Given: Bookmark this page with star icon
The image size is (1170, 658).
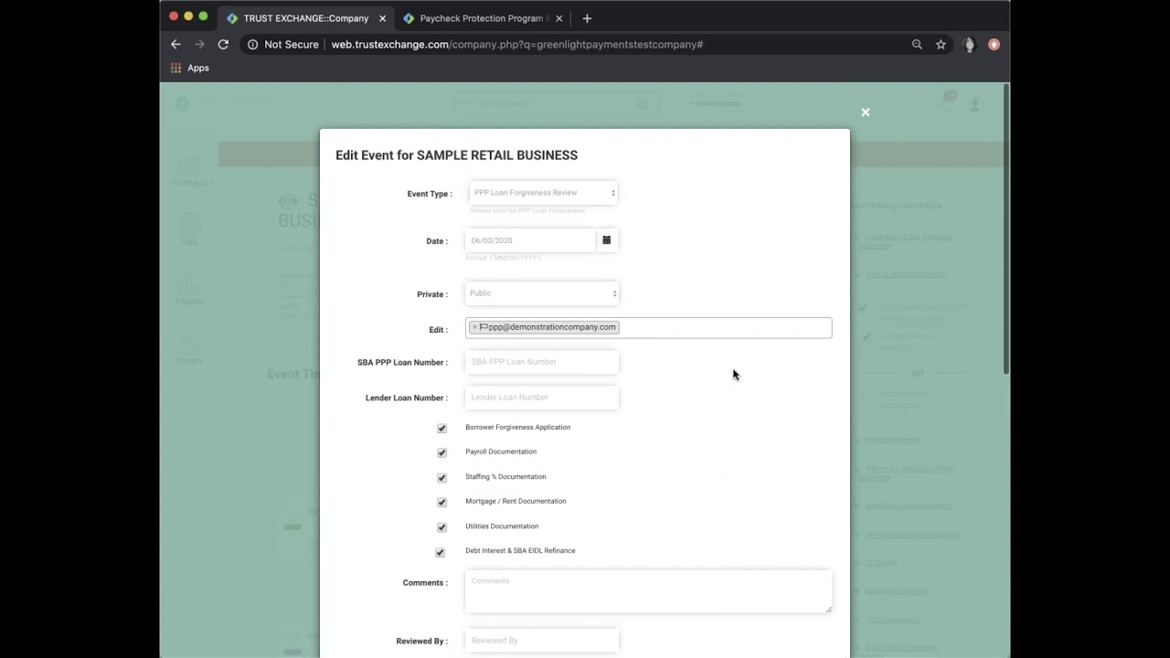Looking at the screenshot, I should click(x=941, y=44).
